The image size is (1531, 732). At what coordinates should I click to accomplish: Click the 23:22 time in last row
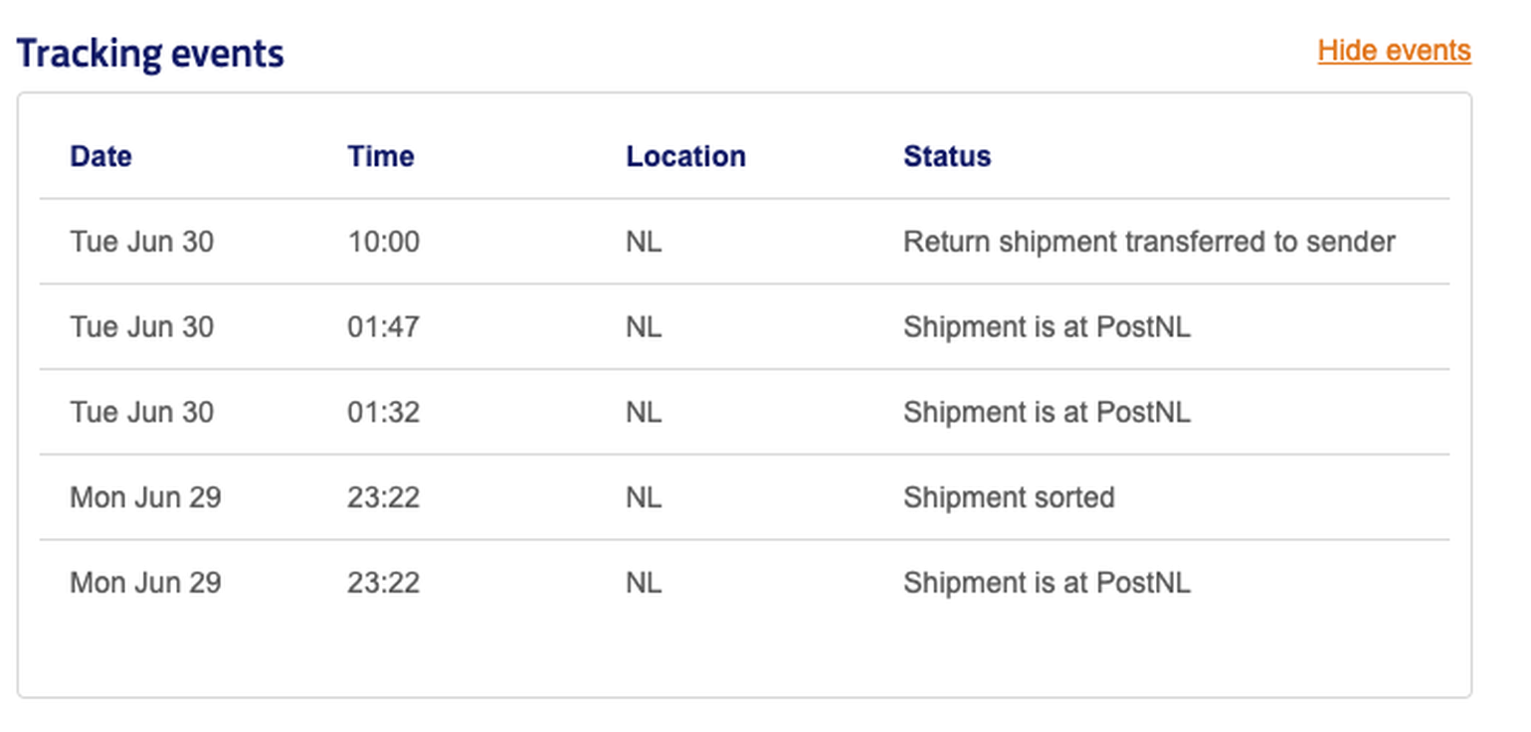coord(383,583)
